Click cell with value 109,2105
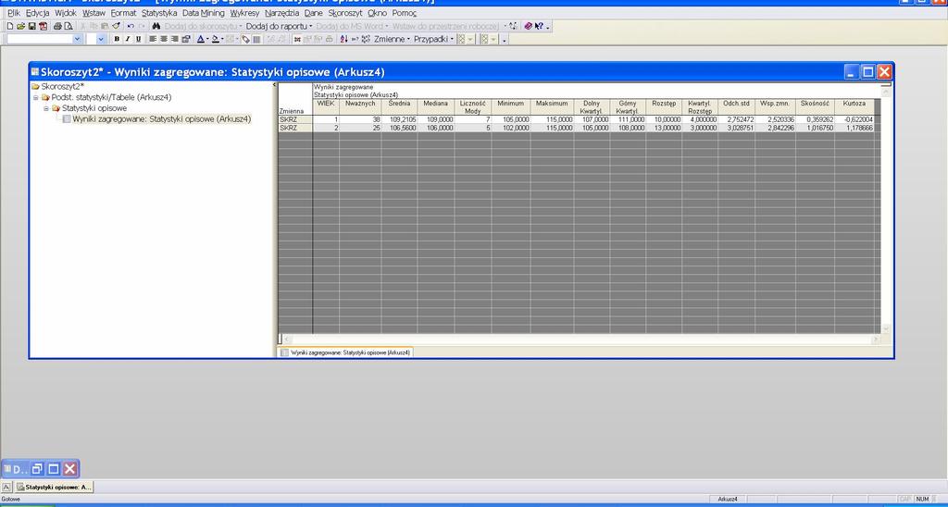 399,119
